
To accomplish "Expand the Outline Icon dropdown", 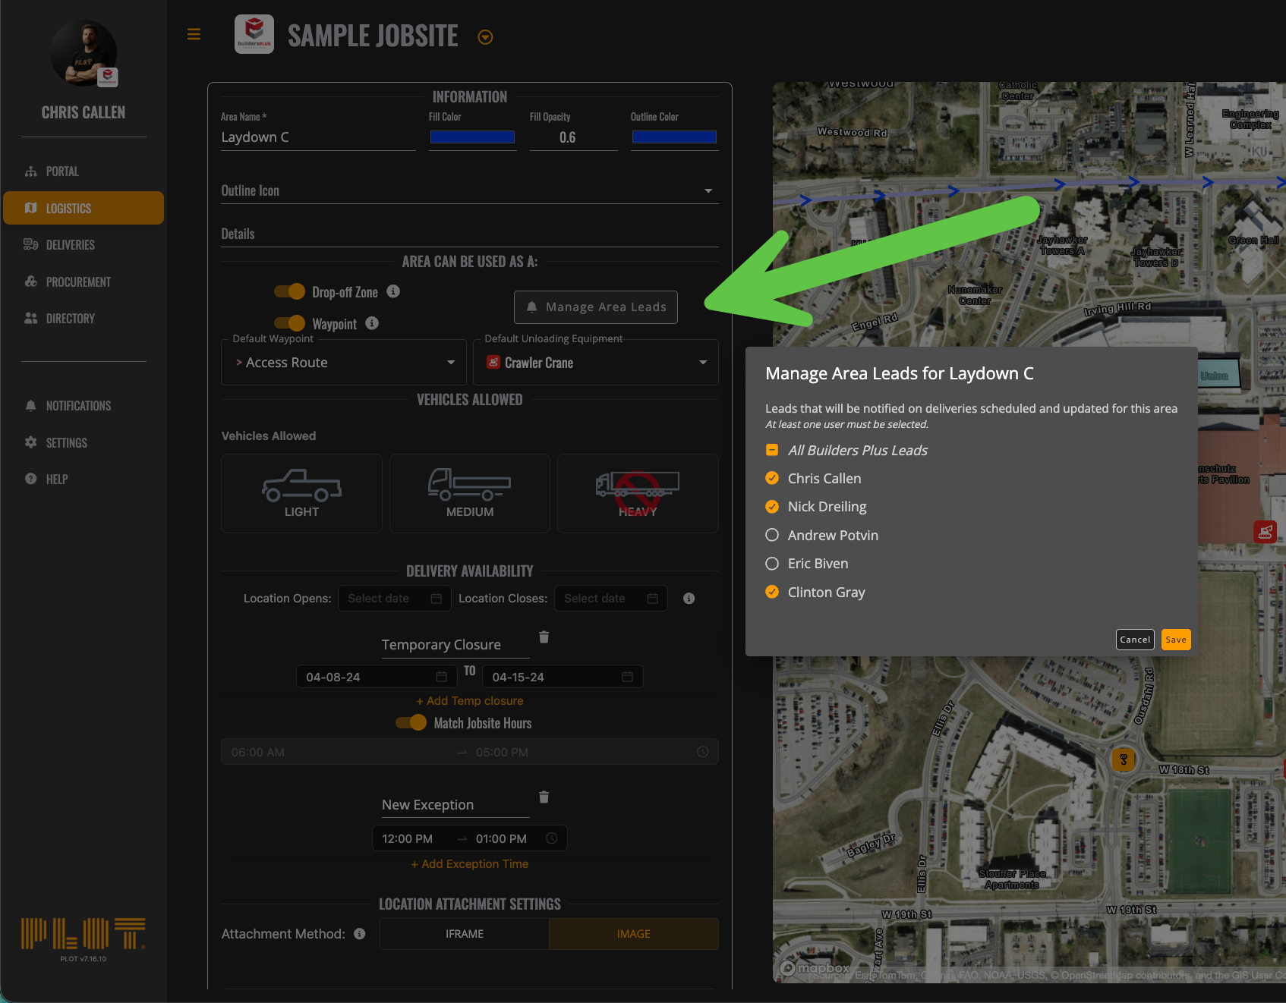I will pyautogui.click(x=708, y=191).
